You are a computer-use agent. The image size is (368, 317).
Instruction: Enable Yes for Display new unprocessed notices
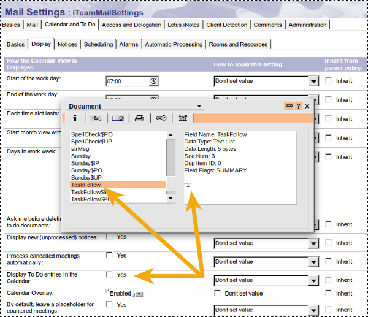click(x=109, y=237)
